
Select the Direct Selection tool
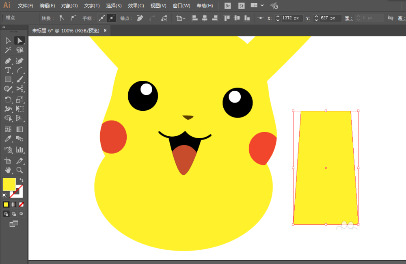pos(19,41)
